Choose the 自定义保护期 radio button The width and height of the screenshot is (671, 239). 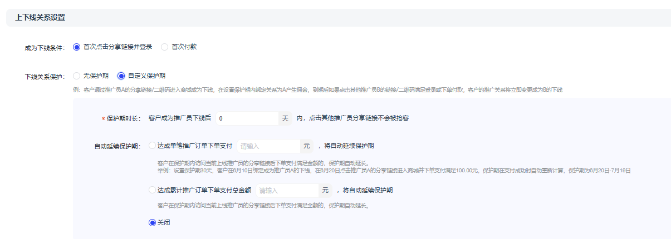tap(121, 76)
